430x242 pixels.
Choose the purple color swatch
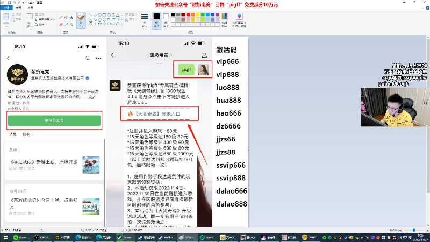click(218, 15)
